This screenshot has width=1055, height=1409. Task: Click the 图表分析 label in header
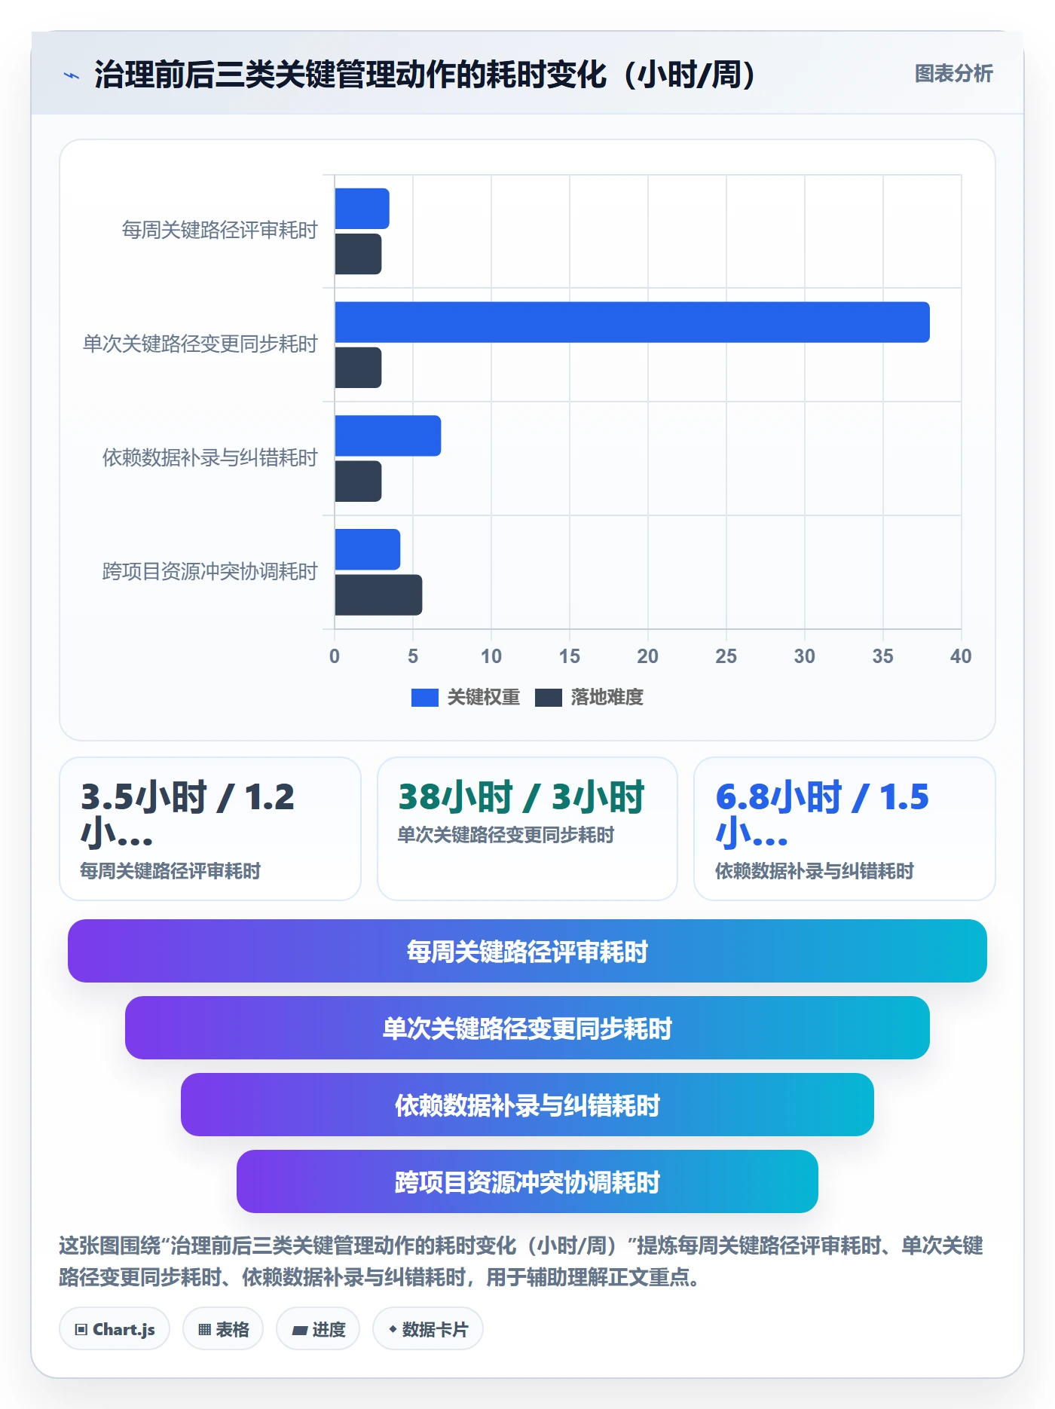coord(953,74)
